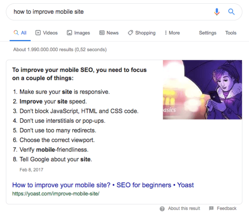This screenshot has width=249, height=214.
Task: Click the News newspaper icon
Action: coord(102,33)
